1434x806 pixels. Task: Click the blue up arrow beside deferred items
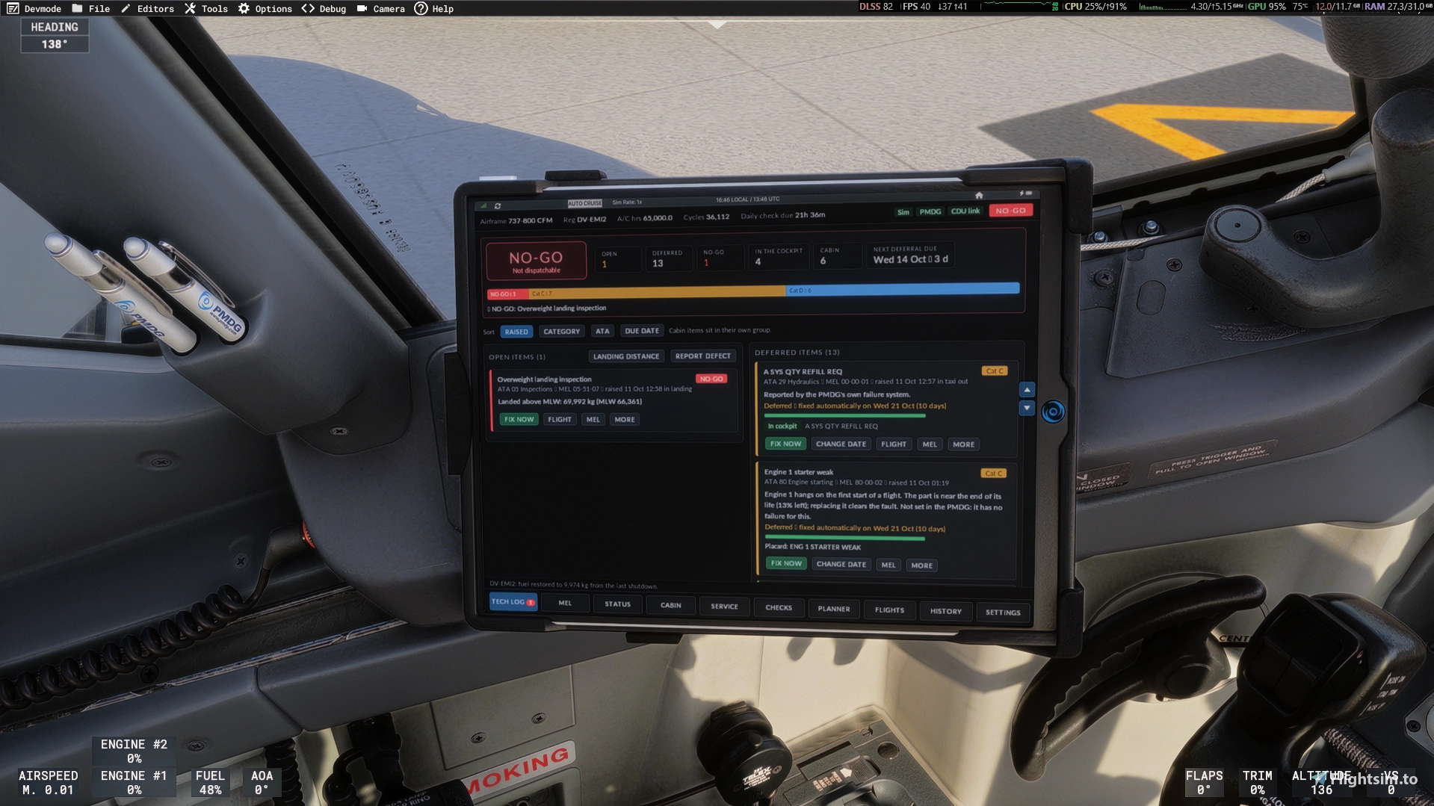click(x=1027, y=390)
